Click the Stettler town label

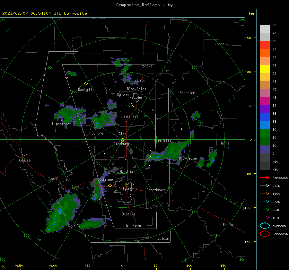(x=187, y=93)
